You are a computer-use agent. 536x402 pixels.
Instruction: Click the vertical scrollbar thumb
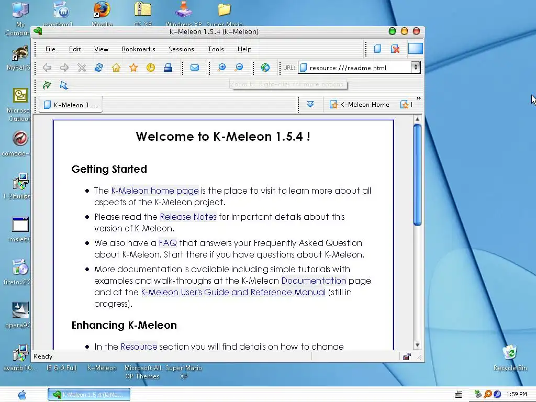pyautogui.click(x=417, y=174)
